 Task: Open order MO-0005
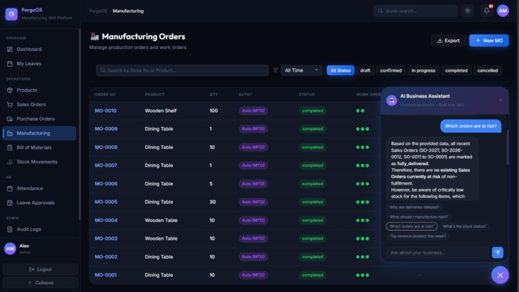(x=106, y=202)
